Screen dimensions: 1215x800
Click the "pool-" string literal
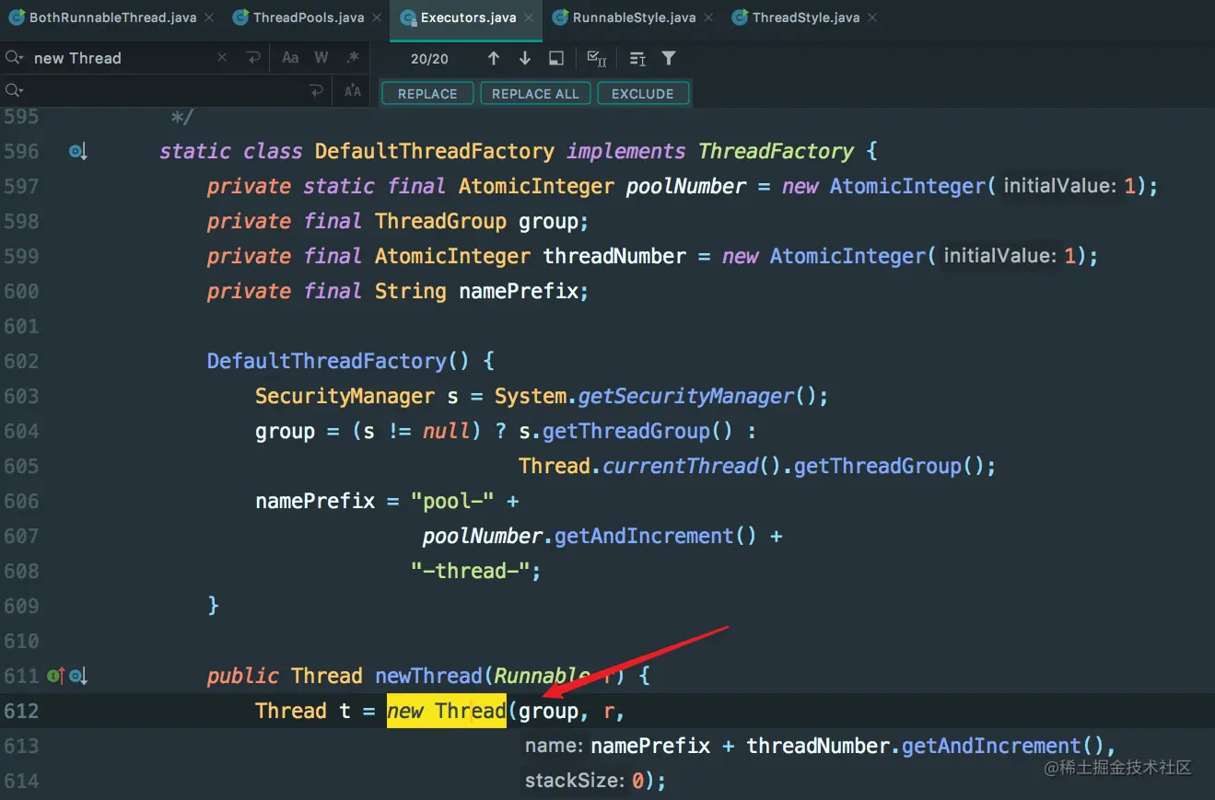[x=453, y=501]
